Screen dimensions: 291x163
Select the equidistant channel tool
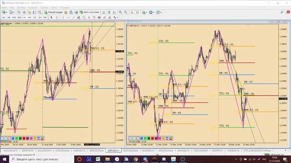pos(79,18)
